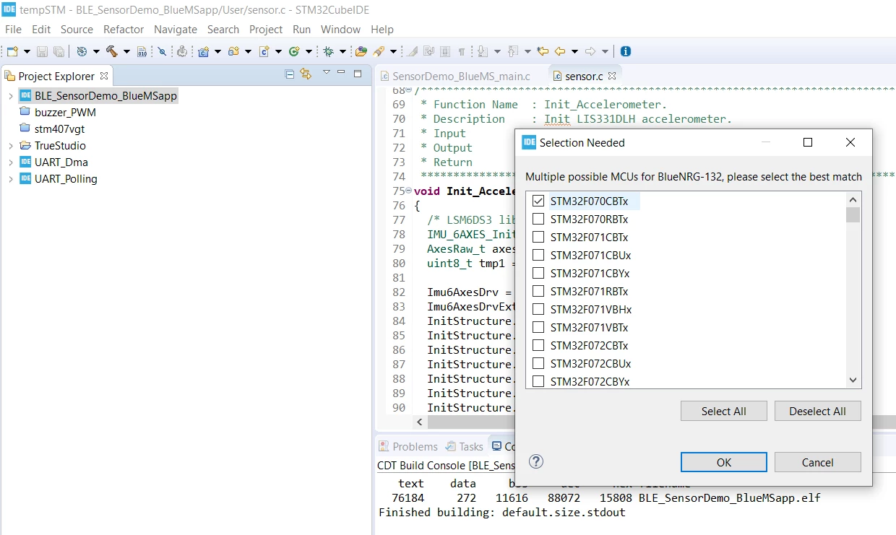The height and width of the screenshot is (535, 896).
Task: Click the Open Element folder icon
Action: coord(361,51)
